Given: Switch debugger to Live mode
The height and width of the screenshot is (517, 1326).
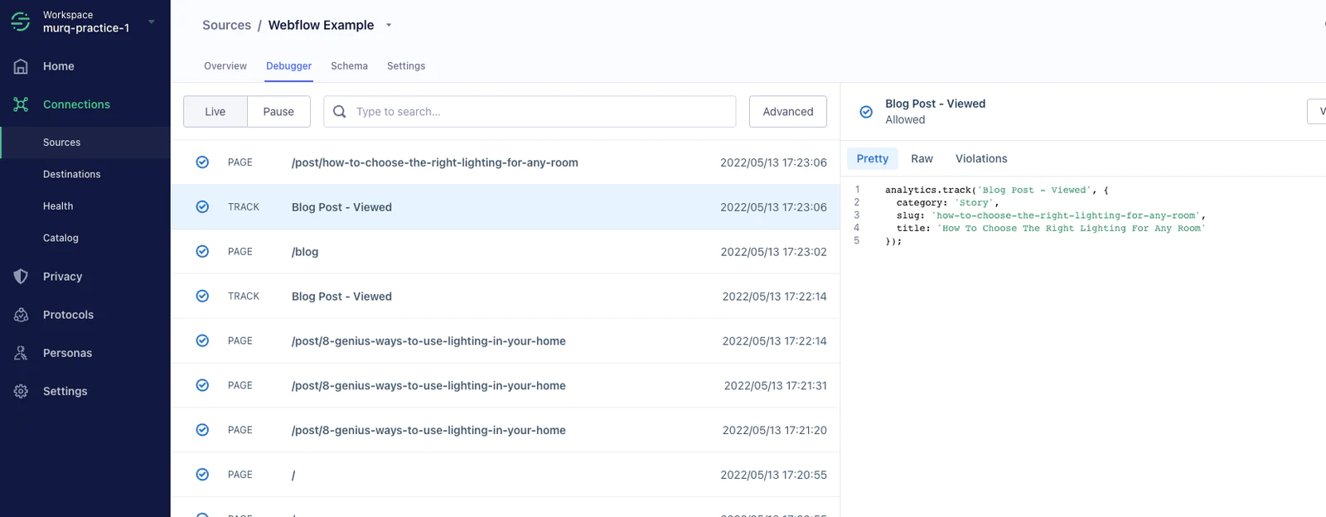Looking at the screenshot, I should pyautogui.click(x=215, y=112).
